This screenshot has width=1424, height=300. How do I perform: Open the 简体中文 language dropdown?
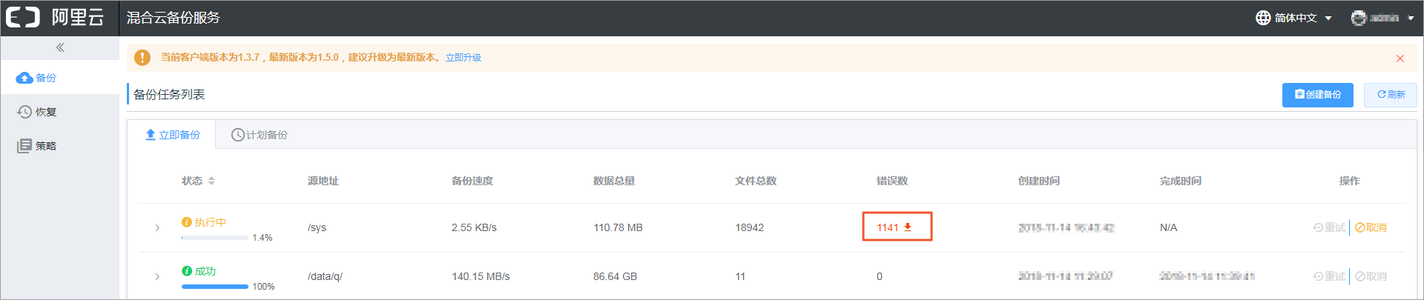(x=1294, y=18)
